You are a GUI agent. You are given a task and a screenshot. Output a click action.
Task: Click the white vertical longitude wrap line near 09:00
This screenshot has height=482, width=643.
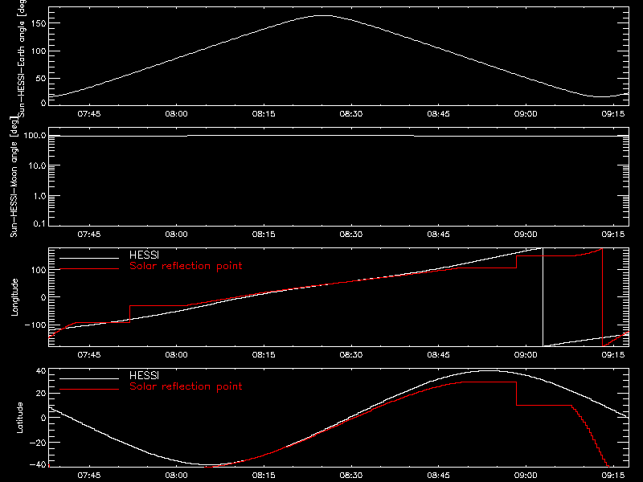pyautogui.click(x=543, y=297)
